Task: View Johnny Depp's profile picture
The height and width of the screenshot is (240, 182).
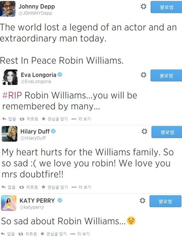Action: [8, 8]
